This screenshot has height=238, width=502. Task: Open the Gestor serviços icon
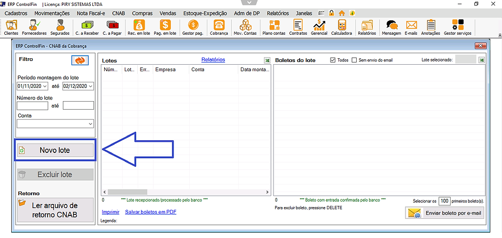[x=458, y=27]
